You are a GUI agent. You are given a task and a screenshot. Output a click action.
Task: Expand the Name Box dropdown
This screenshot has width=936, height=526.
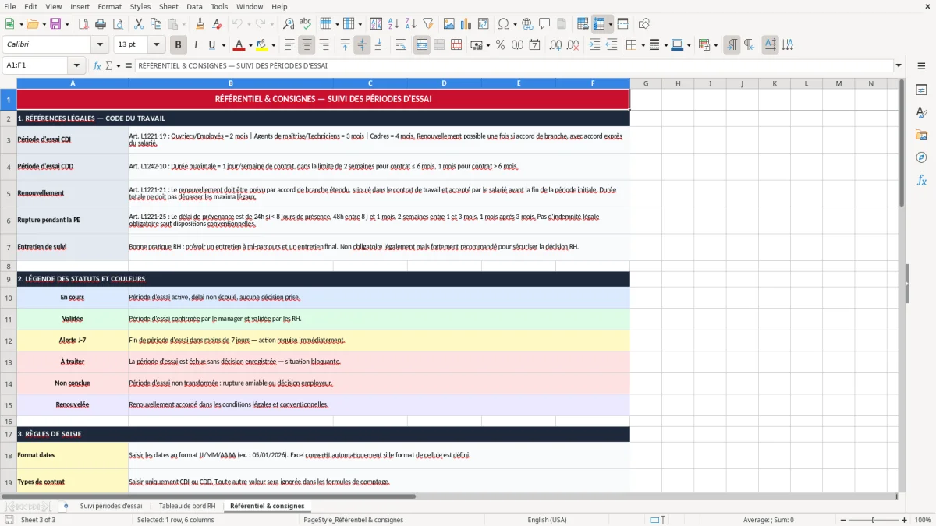tap(76, 66)
